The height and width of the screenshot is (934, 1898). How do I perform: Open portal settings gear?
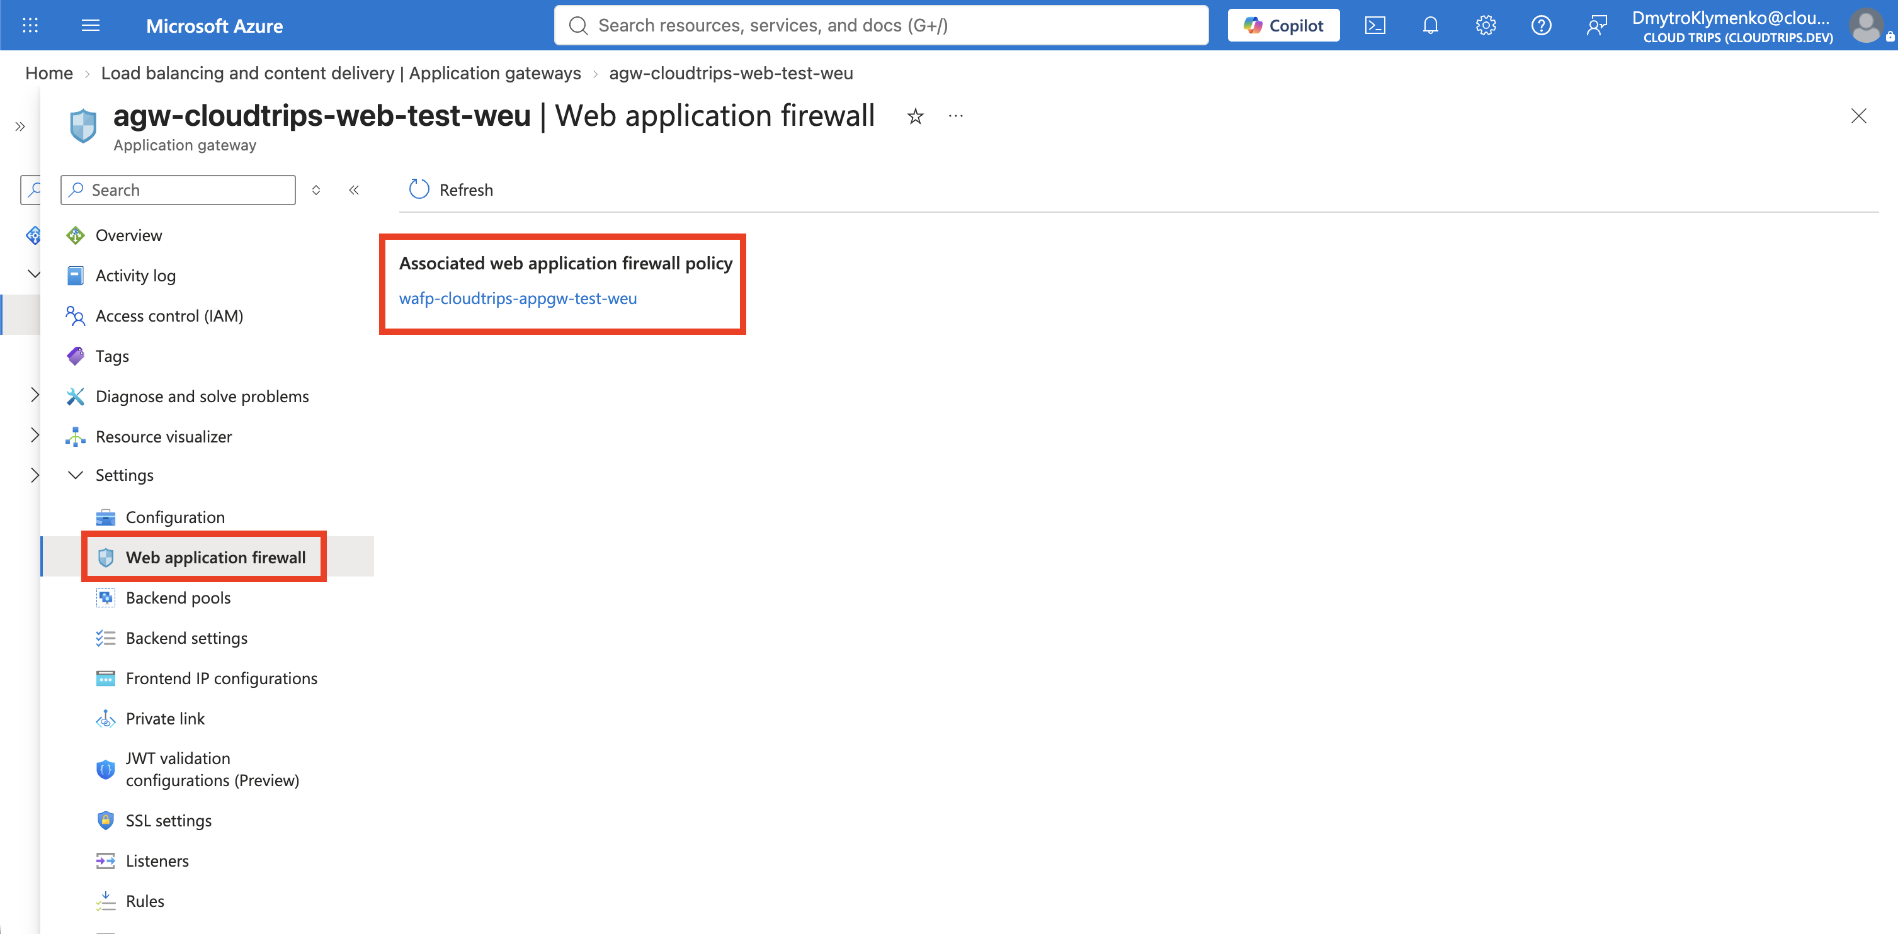click(1486, 26)
